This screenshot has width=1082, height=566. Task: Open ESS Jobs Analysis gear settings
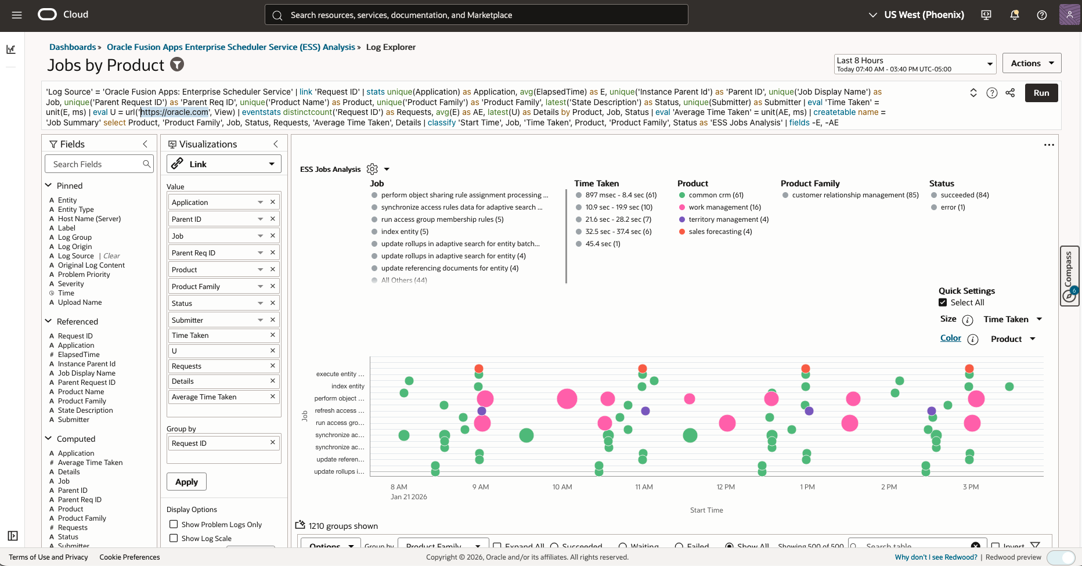point(372,169)
